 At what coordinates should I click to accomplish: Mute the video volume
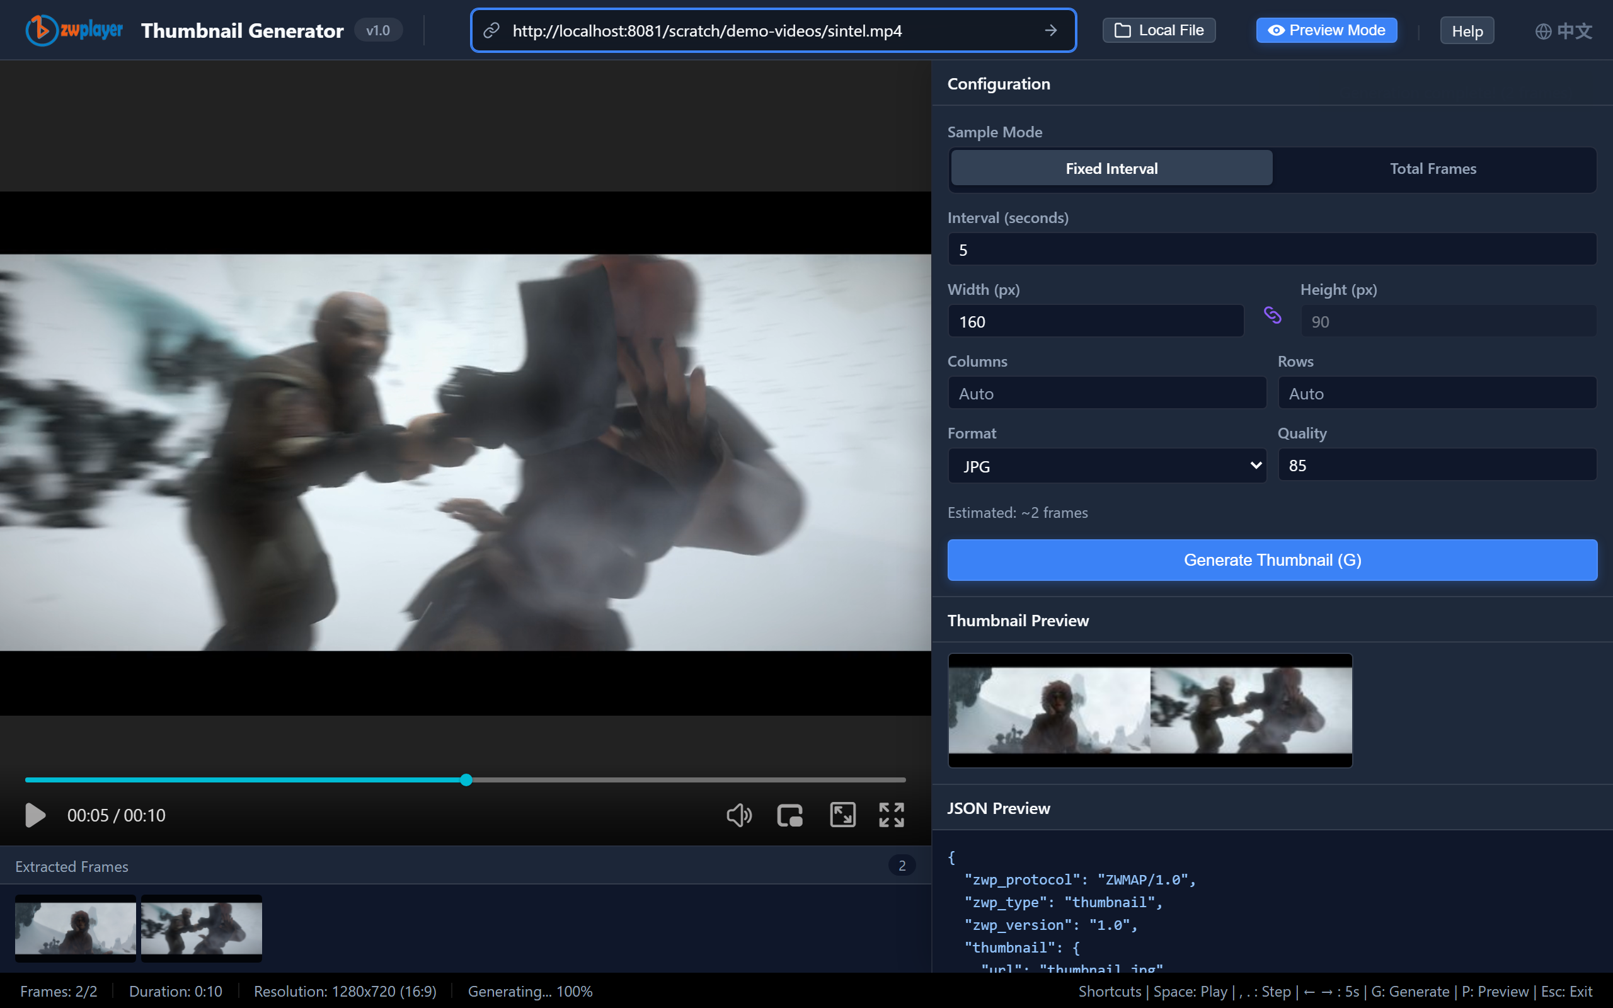click(738, 815)
